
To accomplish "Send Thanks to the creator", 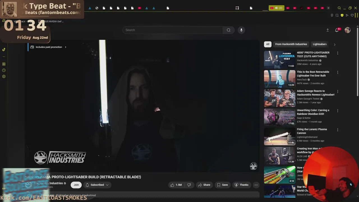I will pyautogui.click(x=241, y=185).
